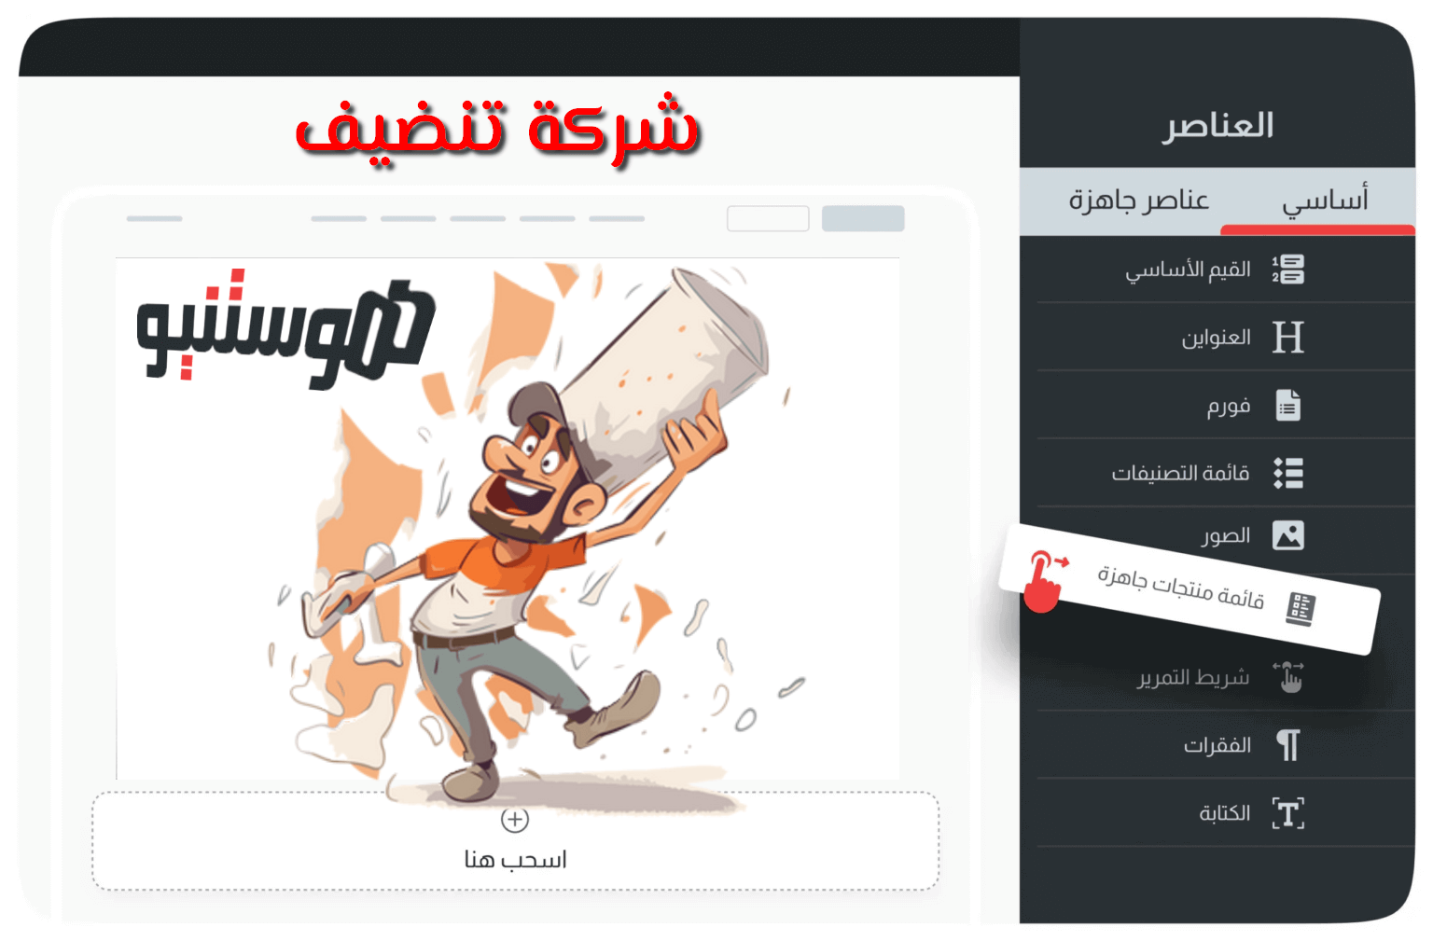The width and height of the screenshot is (1433, 941).
Task: Click the filled gray button in mockup header
Action: [x=863, y=218]
